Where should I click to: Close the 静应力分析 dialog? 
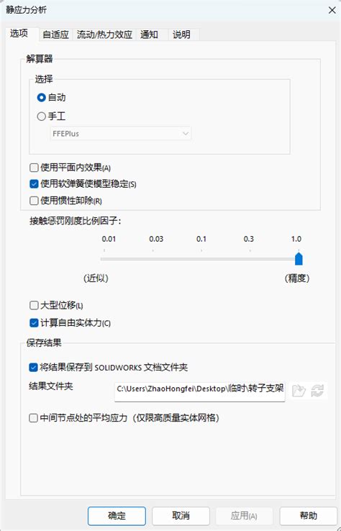point(332,10)
